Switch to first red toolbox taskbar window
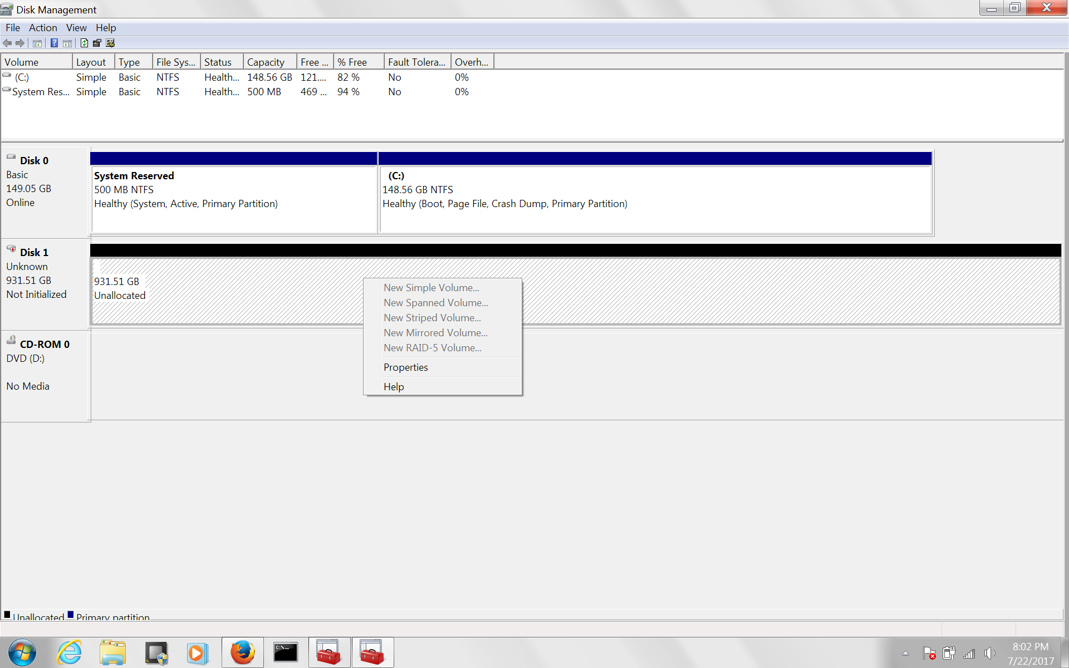Viewport: 1069px width, 668px height. point(330,652)
